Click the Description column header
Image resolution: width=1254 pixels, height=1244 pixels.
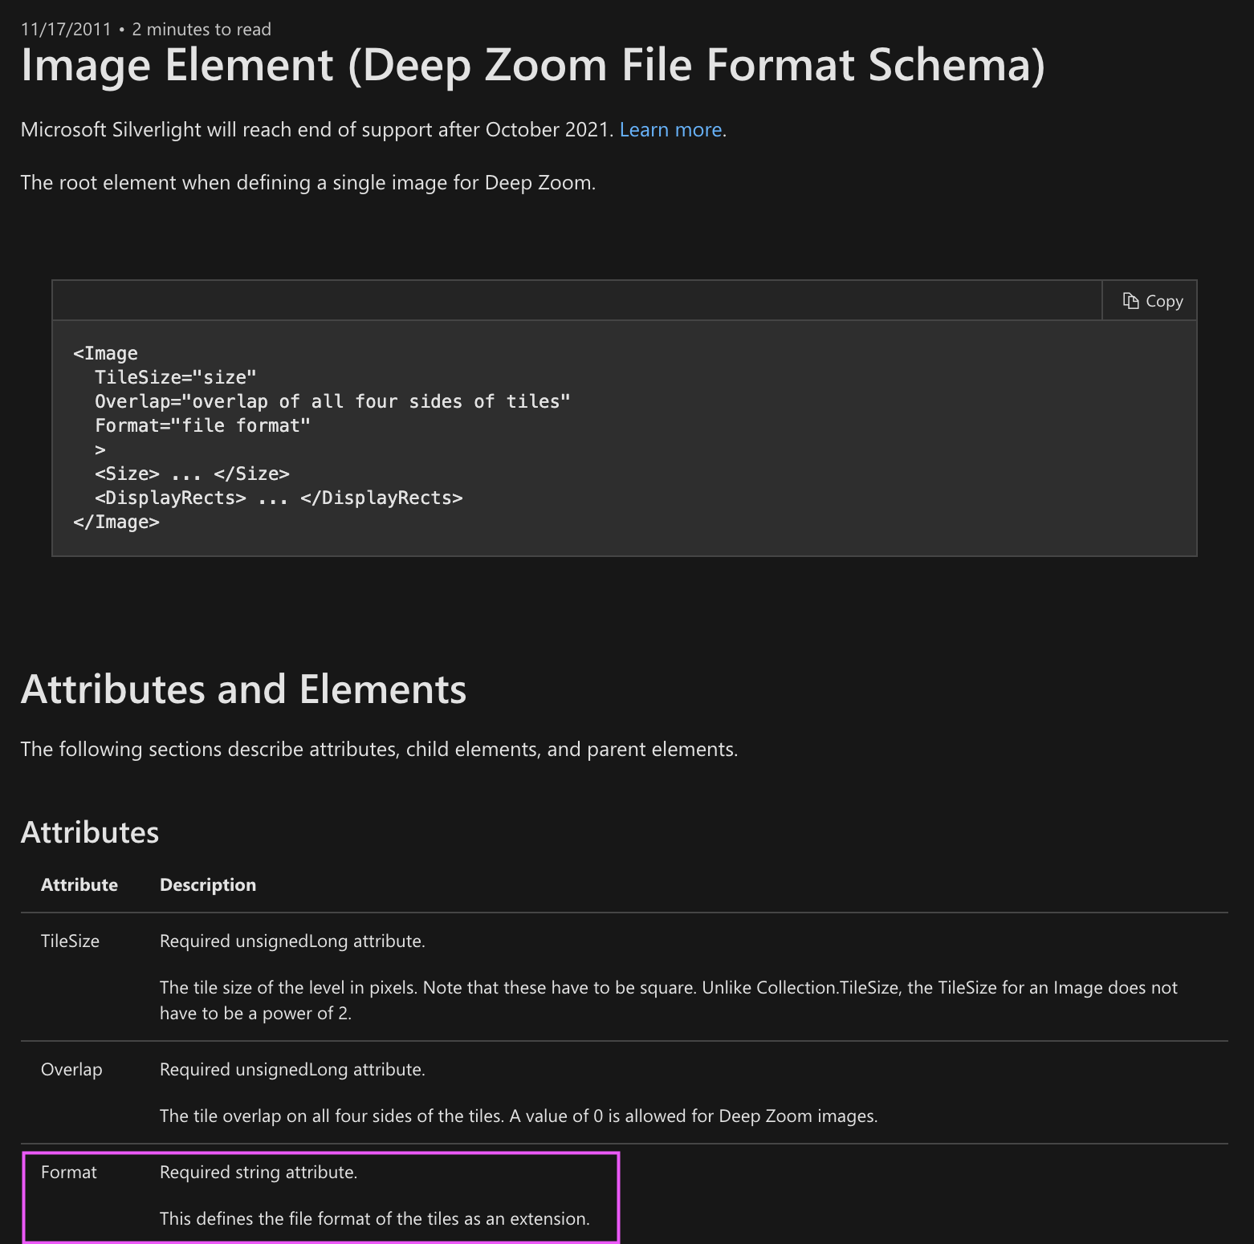click(208, 884)
